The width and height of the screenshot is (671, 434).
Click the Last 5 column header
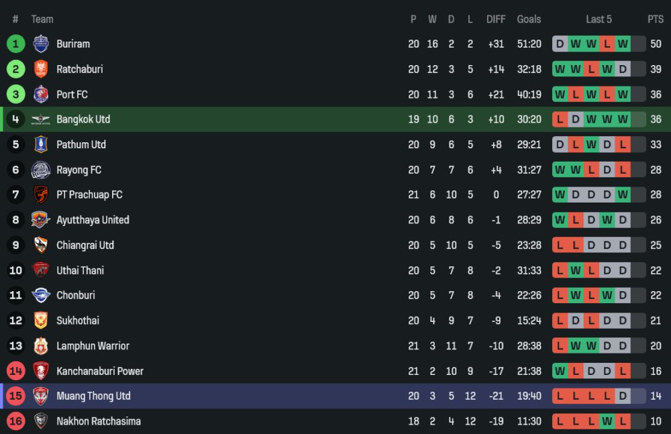[x=599, y=19]
